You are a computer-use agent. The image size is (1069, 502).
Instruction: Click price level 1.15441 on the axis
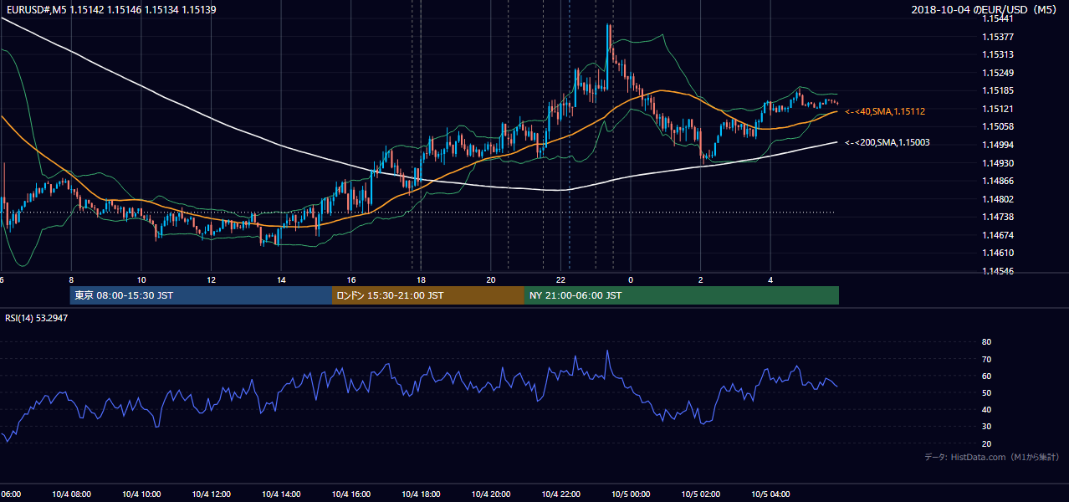(997, 18)
